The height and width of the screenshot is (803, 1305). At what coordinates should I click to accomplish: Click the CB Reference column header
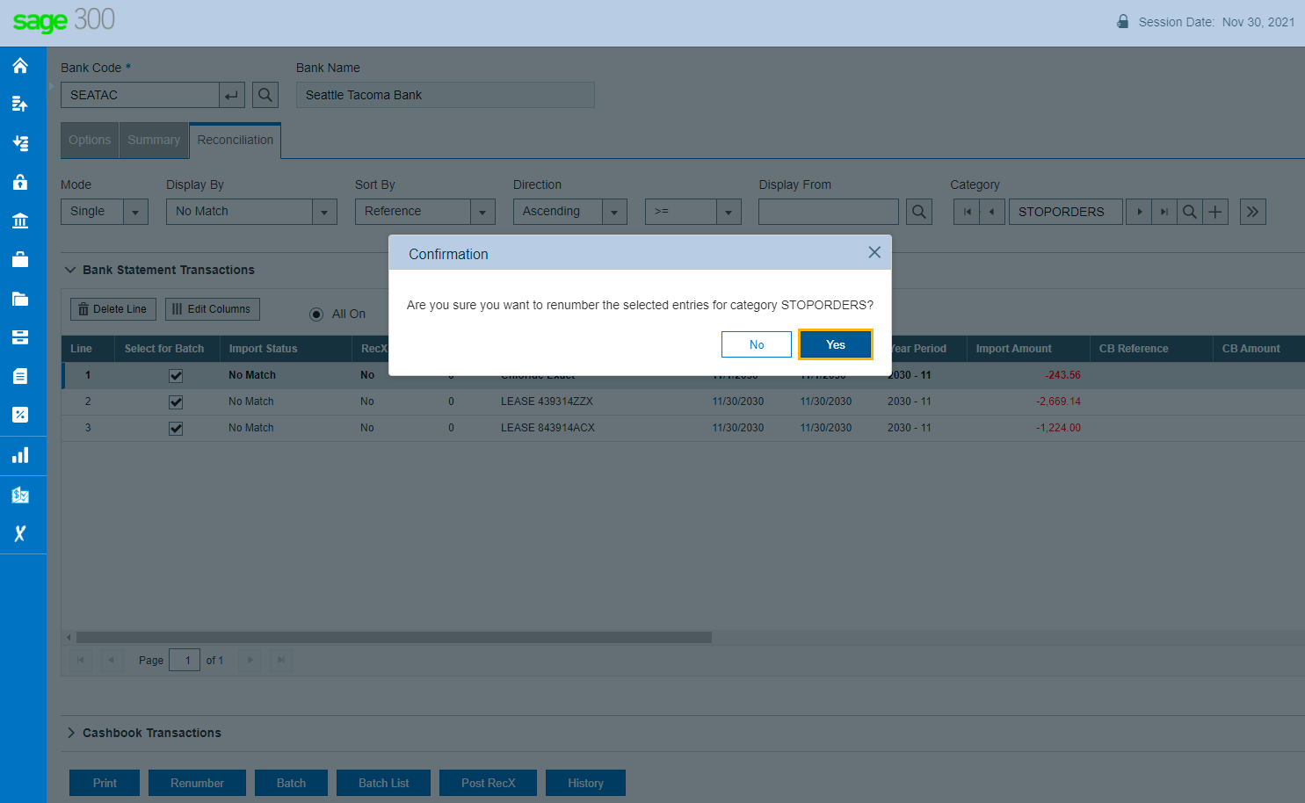click(x=1150, y=349)
